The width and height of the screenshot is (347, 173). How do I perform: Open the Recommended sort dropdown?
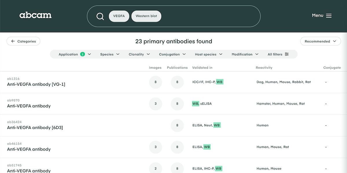pyautogui.click(x=320, y=41)
